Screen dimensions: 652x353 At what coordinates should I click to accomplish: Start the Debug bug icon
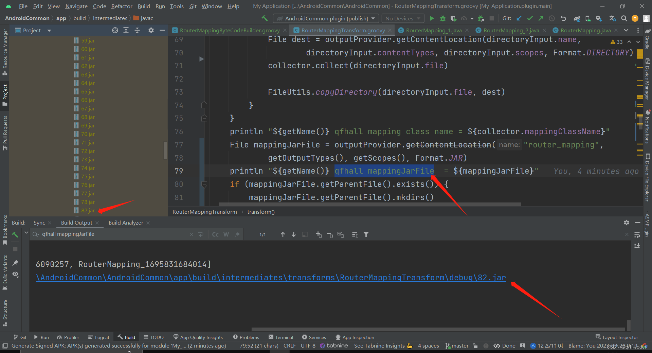[x=442, y=18]
